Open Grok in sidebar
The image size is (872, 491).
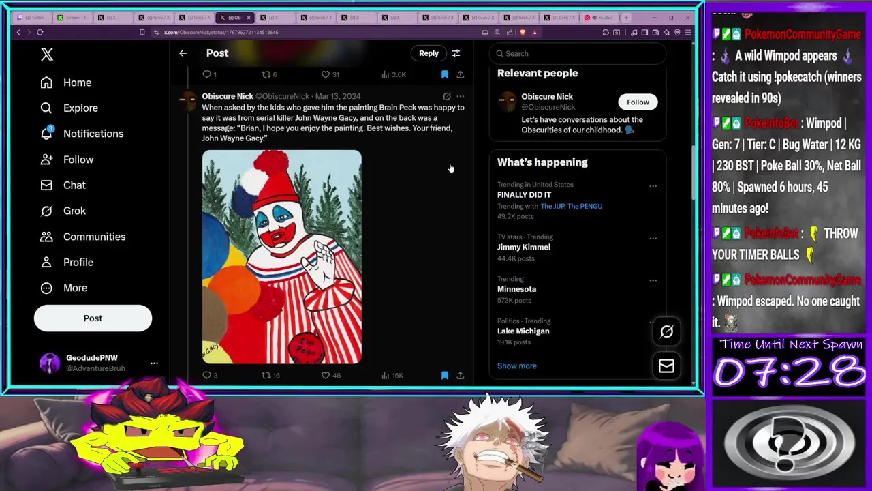coord(63,211)
